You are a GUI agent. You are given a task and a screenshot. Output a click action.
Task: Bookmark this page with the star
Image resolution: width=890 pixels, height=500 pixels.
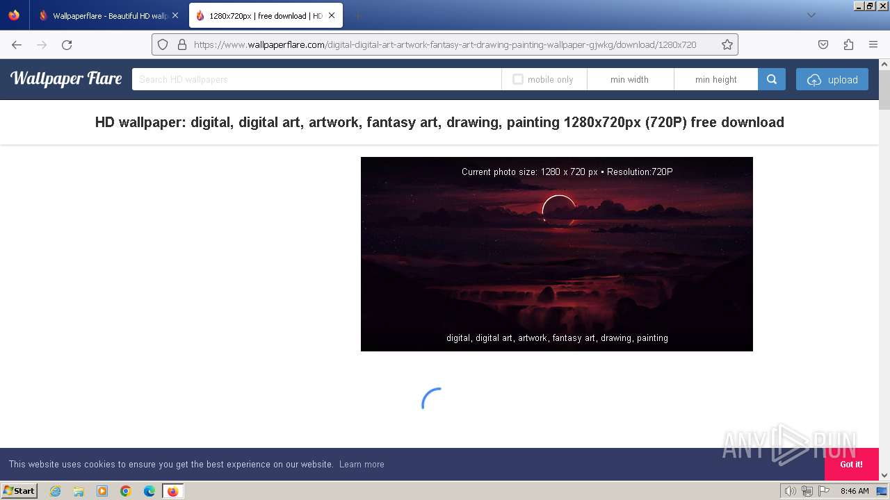727,44
